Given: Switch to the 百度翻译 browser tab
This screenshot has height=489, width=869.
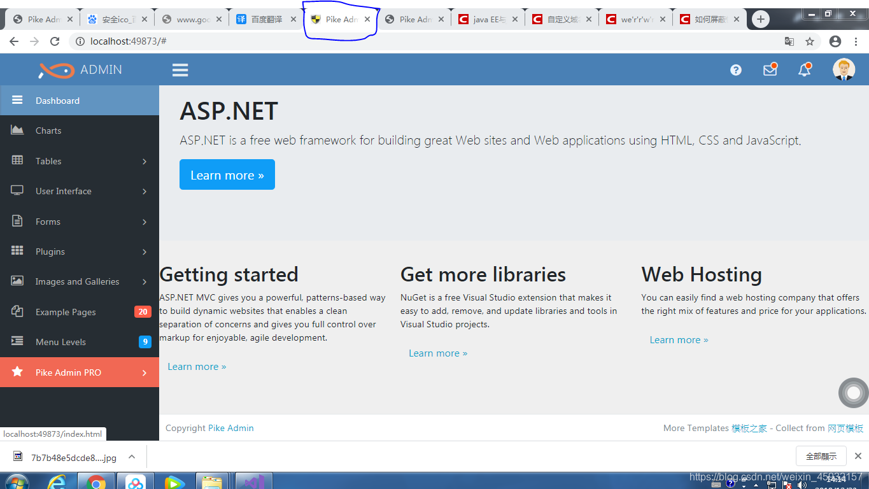Looking at the screenshot, I should pos(266,19).
